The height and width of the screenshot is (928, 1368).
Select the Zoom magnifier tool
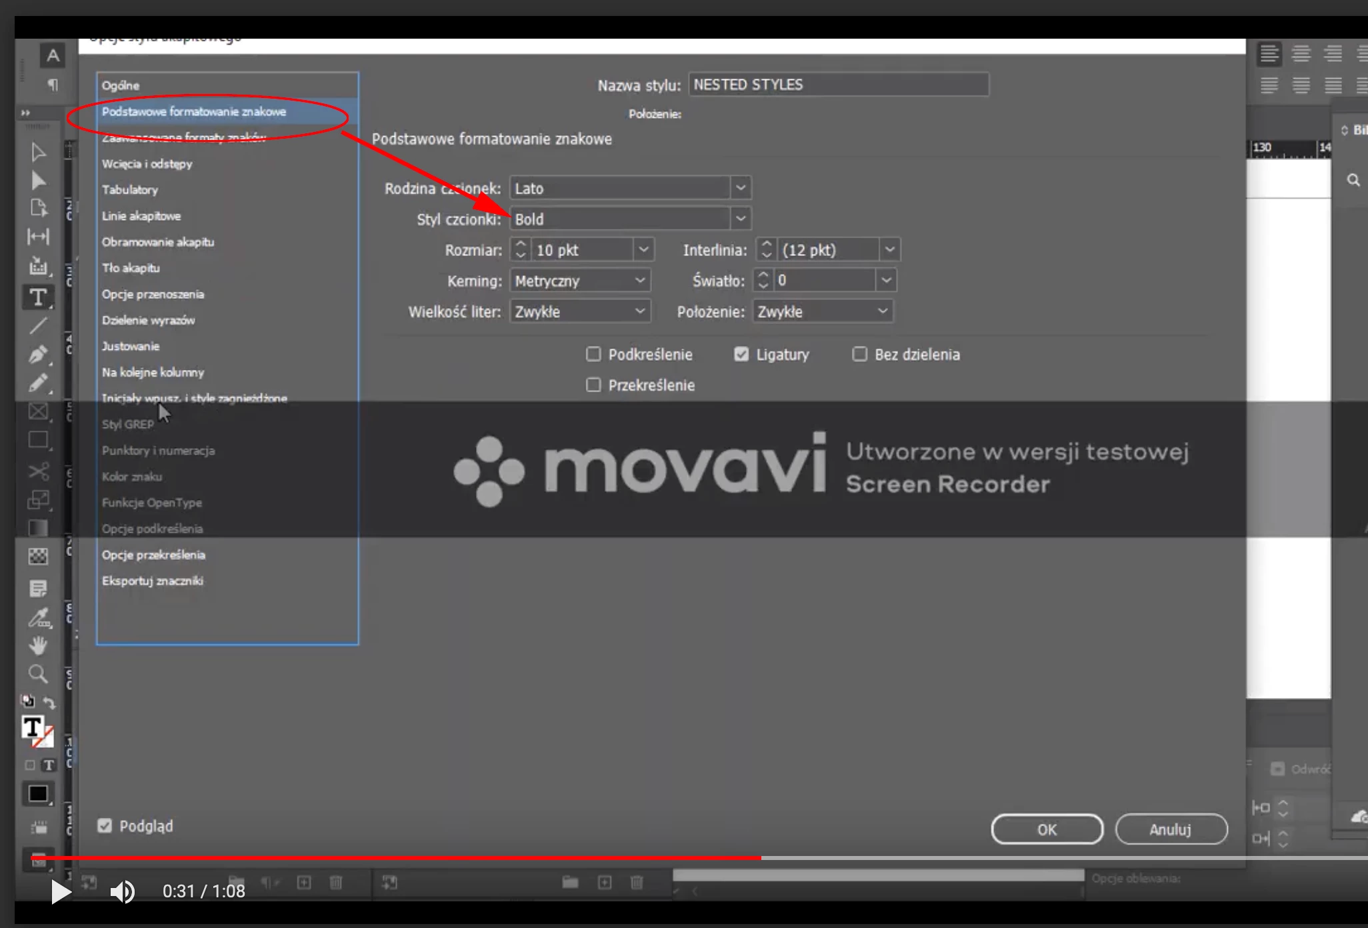[x=38, y=674]
